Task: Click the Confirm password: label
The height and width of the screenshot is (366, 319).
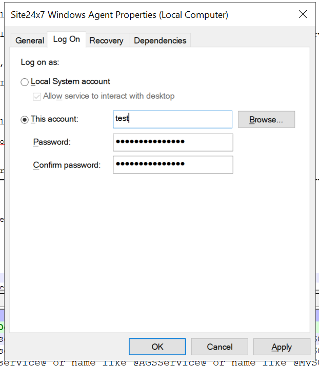Action: (x=67, y=165)
